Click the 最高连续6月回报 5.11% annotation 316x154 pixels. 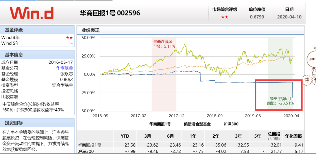(x=164, y=44)
